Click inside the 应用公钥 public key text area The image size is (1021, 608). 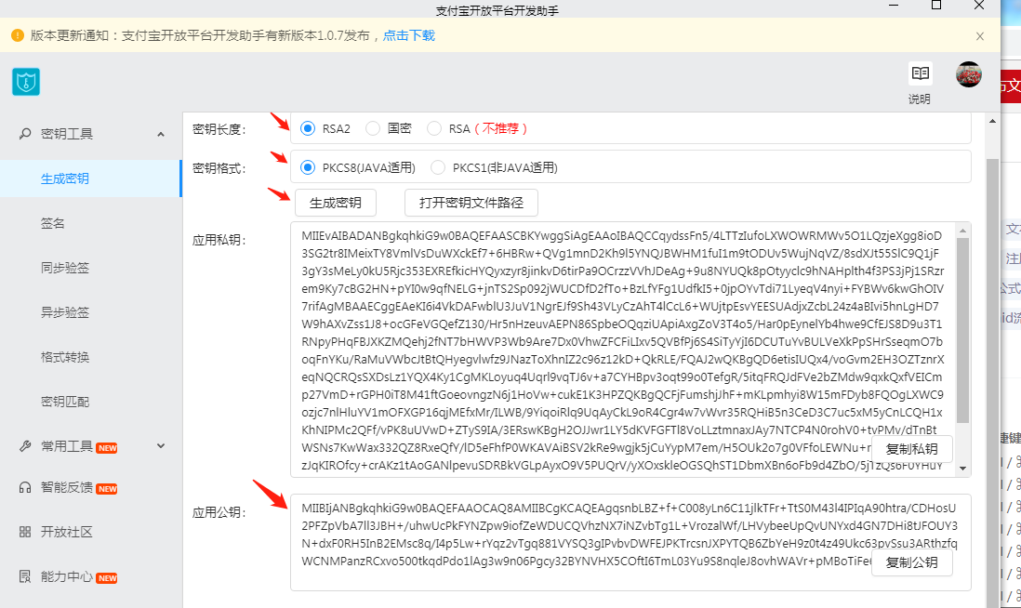(x=630, y=542)
